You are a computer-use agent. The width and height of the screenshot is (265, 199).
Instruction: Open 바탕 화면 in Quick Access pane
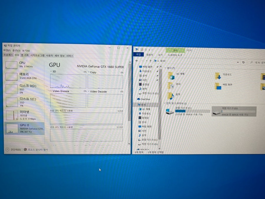[145, 67]
